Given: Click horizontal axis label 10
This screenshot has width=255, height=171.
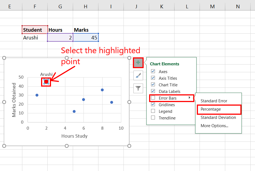Looking at the screenshot, I should click(121, 128).
